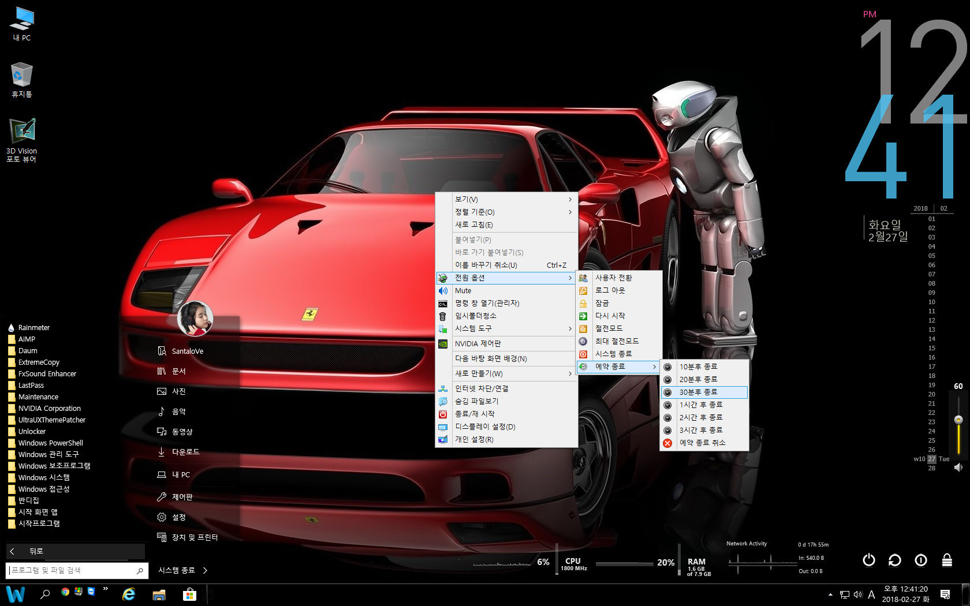
Task: Select 1시간 후 종료 option
Action: click(x=704, y=405)
